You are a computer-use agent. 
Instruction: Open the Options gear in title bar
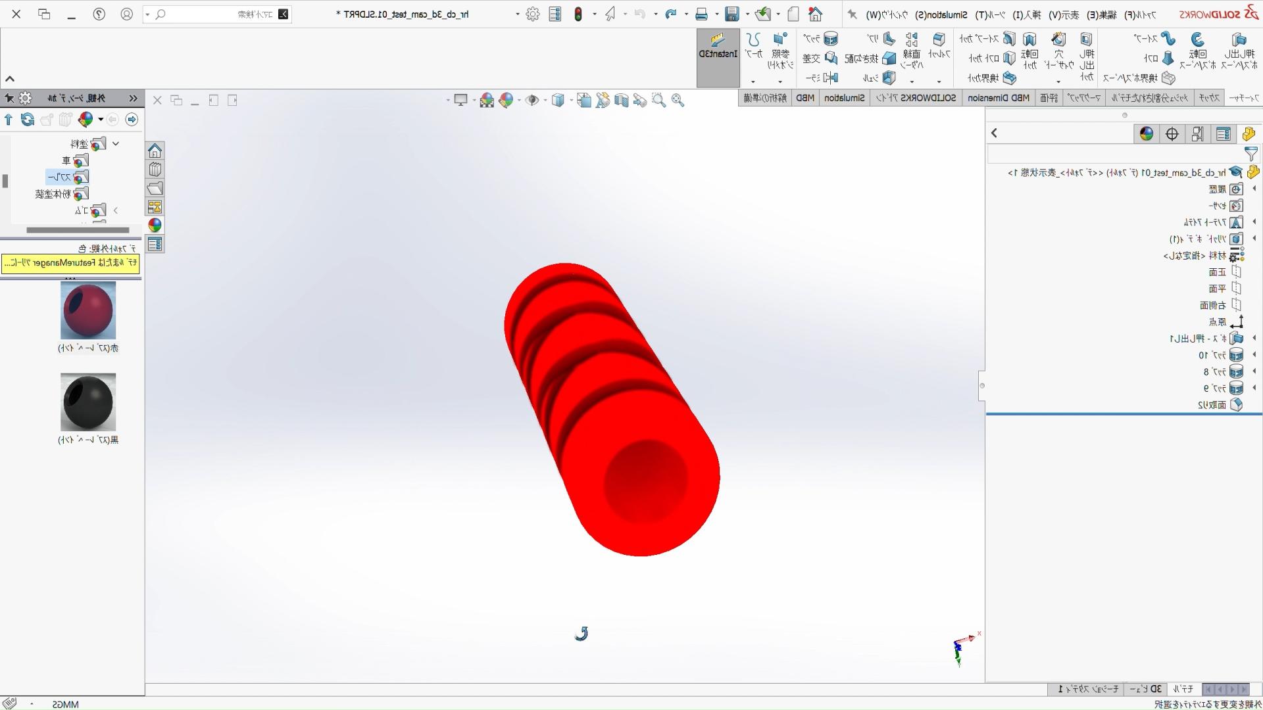(533, 14)
